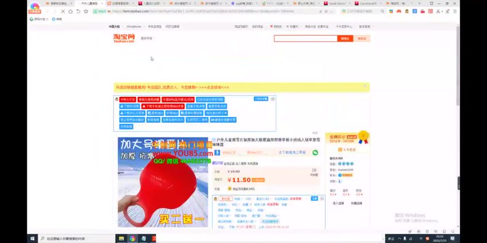
Task: Open Chrome from the taskbar
Action: point(132,238)
